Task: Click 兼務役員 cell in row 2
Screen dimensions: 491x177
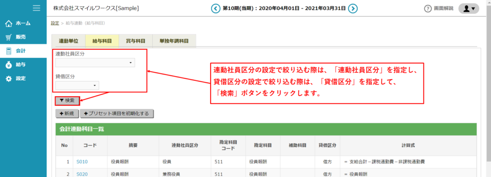Action: tap(185, 174)
